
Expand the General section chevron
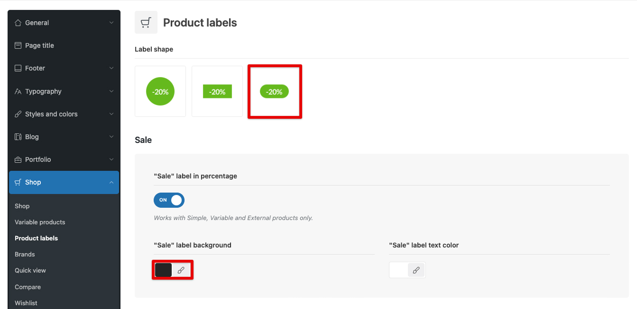pos(111,23)
